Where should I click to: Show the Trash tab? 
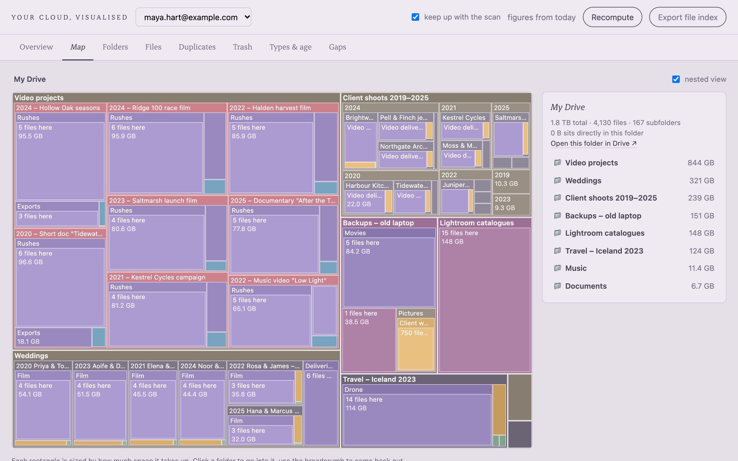coord(242,47)
